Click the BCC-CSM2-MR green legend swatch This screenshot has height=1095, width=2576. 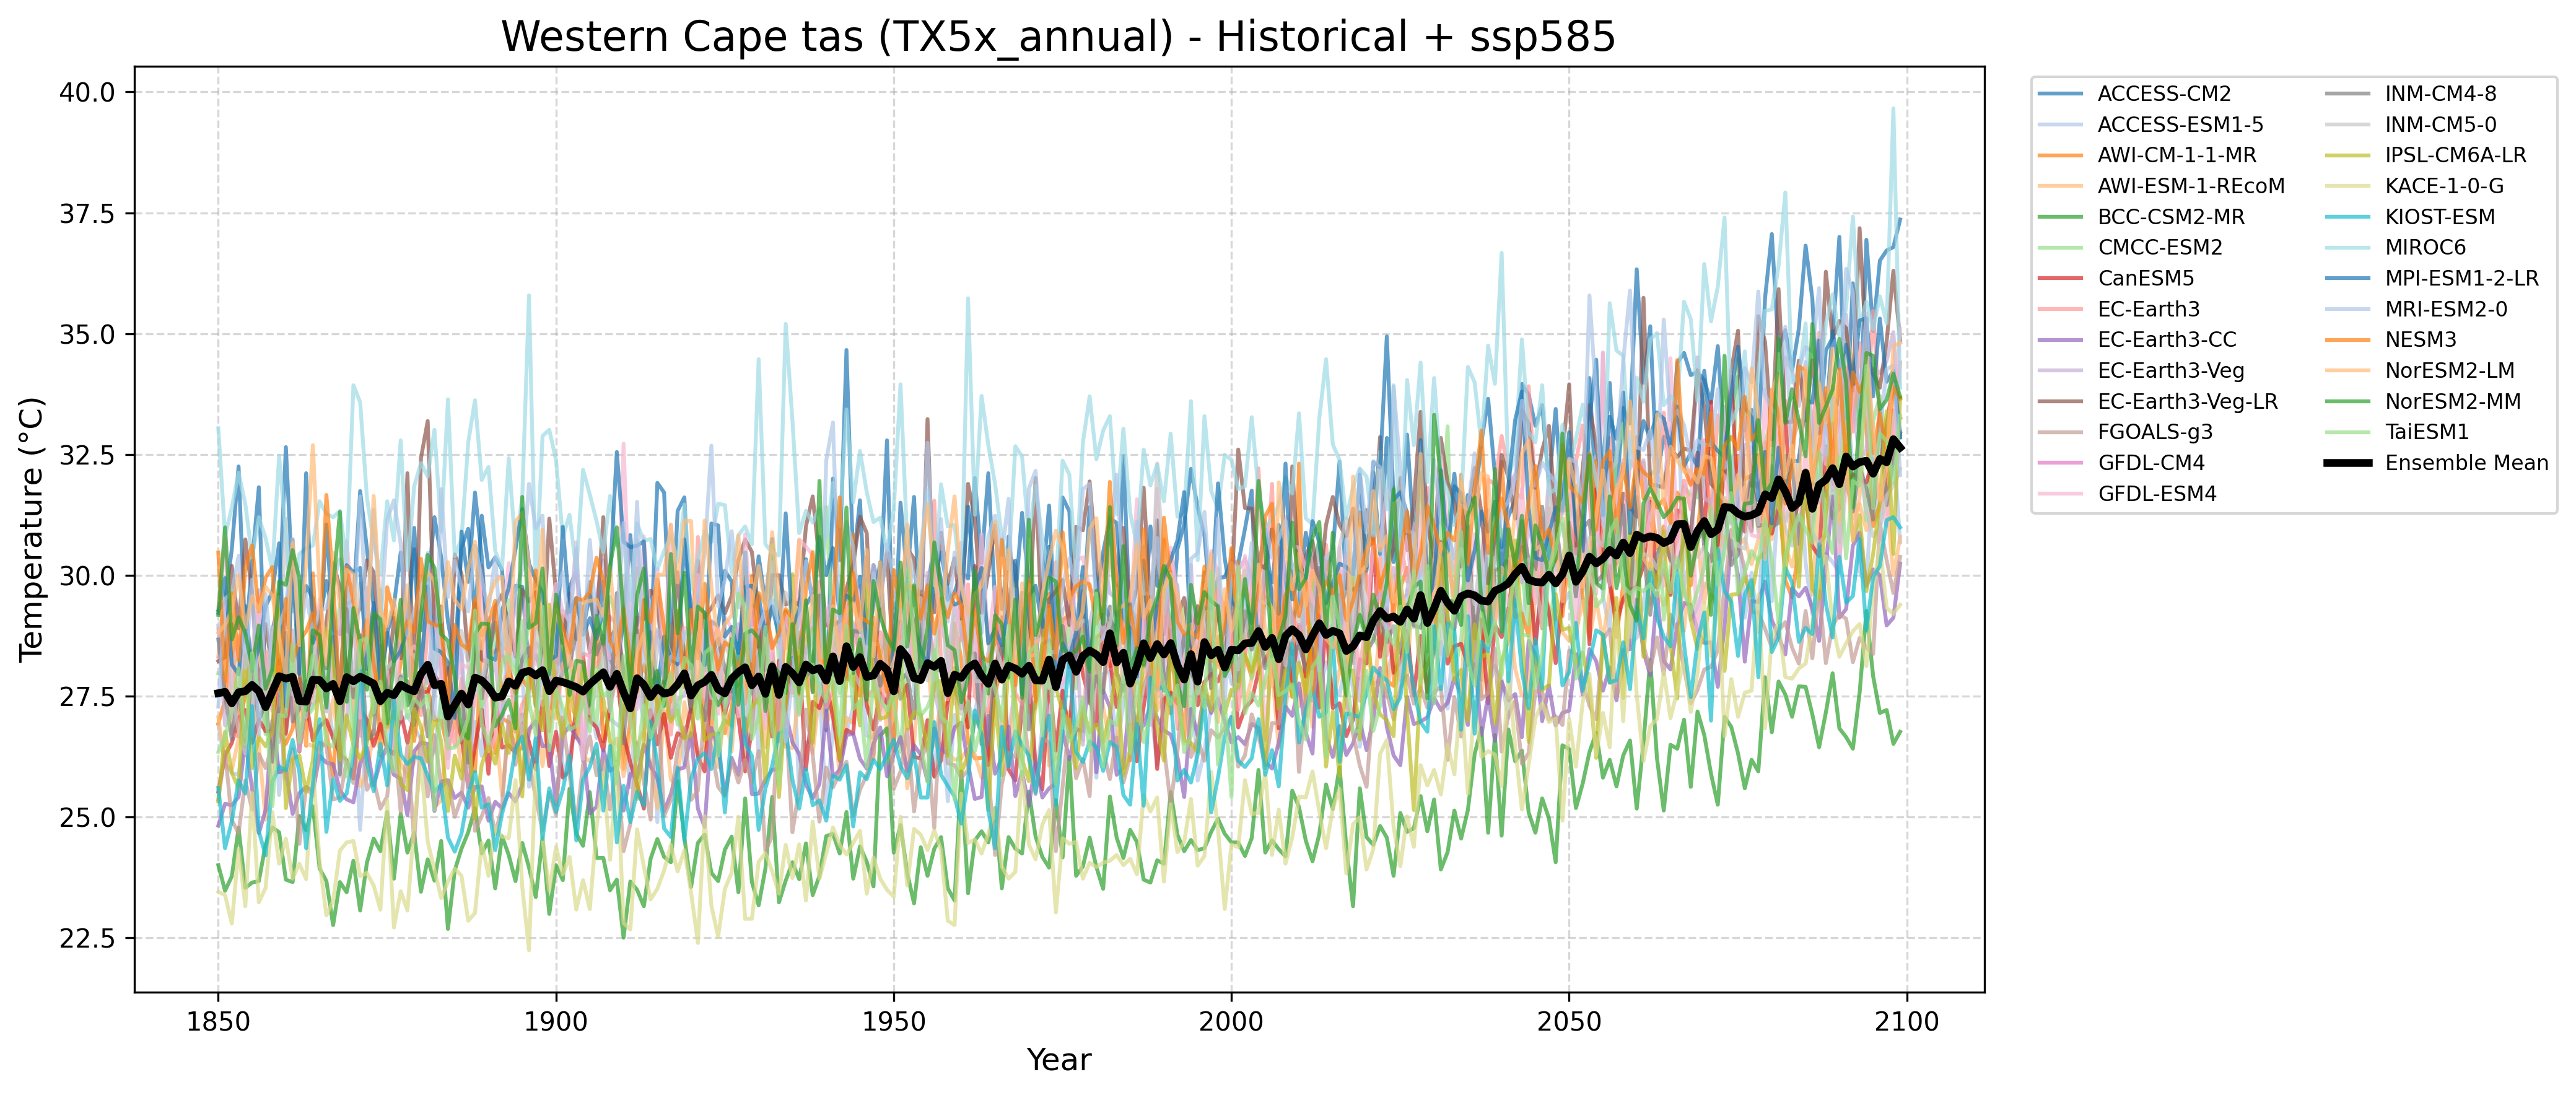click(x=2059, y=217)
